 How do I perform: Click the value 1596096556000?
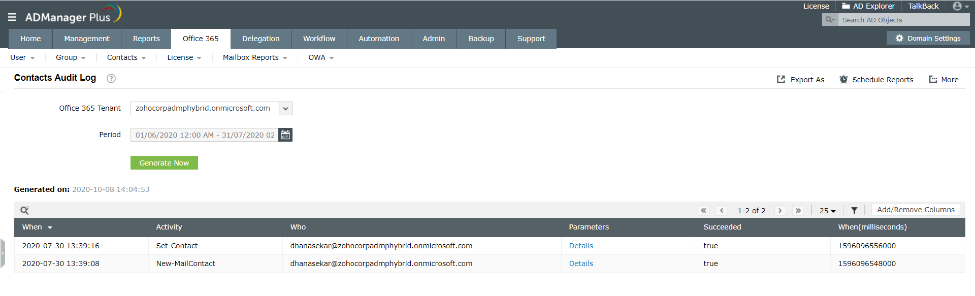tap(867, 246)
